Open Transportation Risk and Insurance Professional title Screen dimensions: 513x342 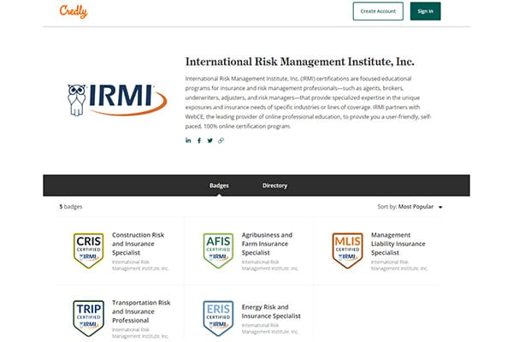pos(141,311)
